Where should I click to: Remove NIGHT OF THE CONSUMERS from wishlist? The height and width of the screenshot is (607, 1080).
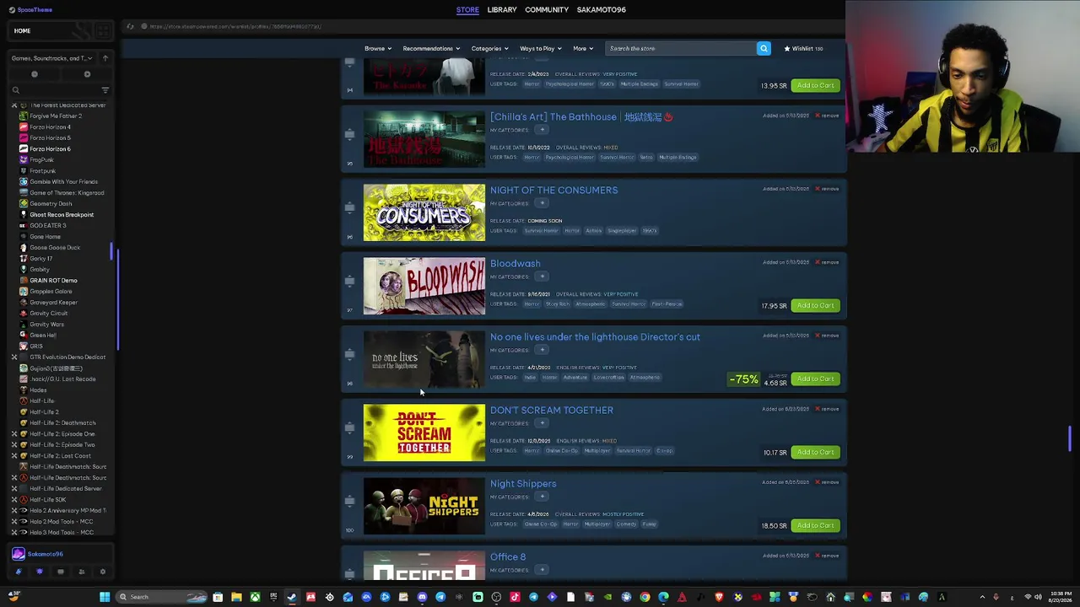pyautogui.click(x=827, y=189)
